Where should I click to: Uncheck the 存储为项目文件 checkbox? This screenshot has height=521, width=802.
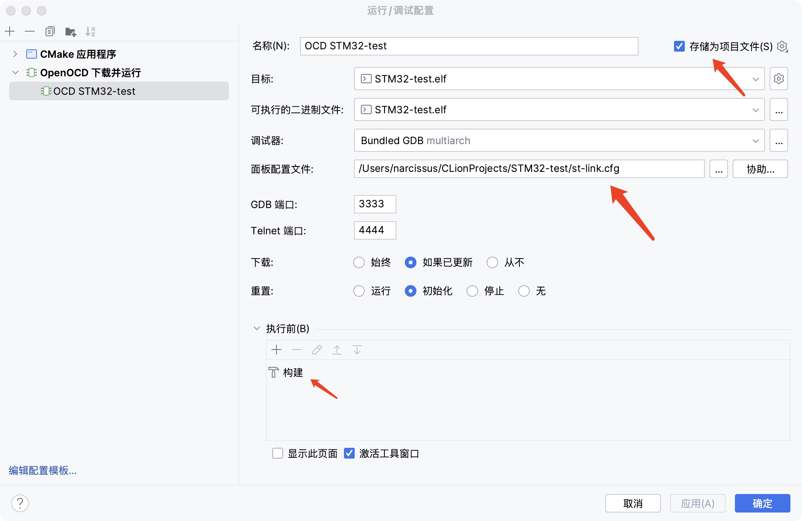[x=679, y=46]
